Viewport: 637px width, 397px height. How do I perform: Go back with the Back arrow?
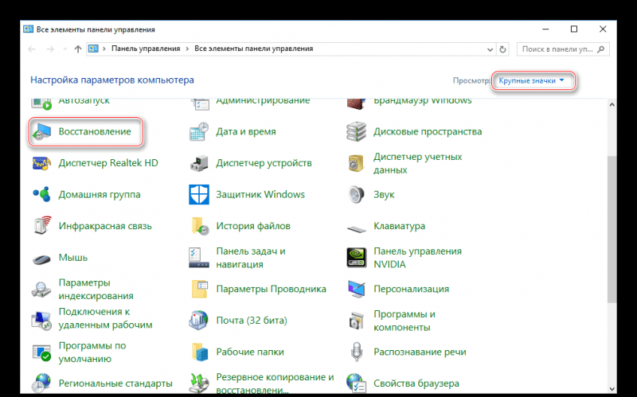[x=32, y=49]
